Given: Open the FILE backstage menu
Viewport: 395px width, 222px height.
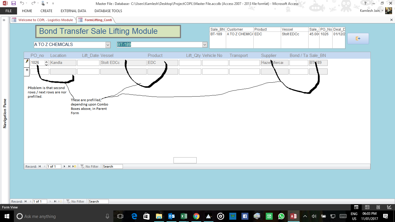Looking at the screenshot, I should (9, 11).
